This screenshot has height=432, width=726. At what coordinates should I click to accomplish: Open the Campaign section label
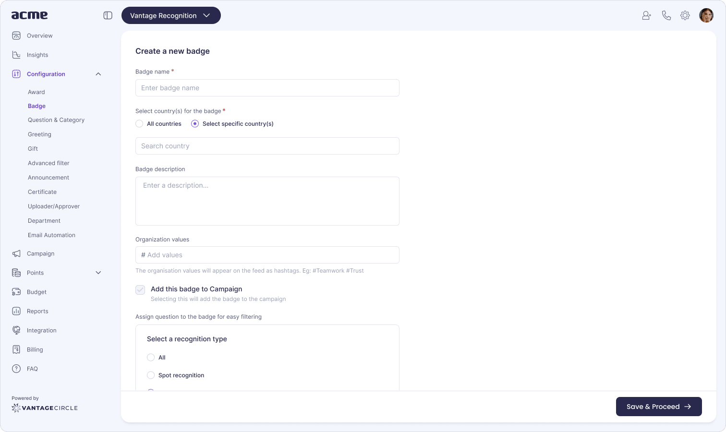tap(40, 253)
